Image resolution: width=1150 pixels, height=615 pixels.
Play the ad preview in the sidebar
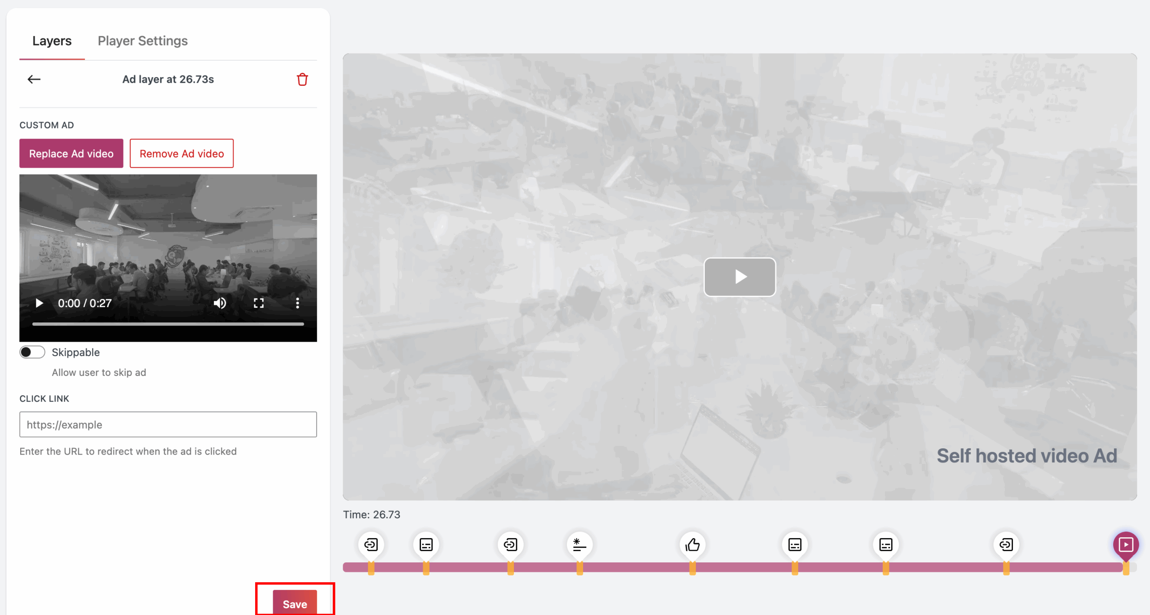(40, 303)
